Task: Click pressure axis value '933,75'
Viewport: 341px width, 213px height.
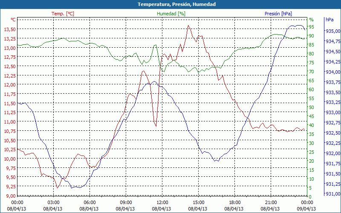Action: pos(333,82)
